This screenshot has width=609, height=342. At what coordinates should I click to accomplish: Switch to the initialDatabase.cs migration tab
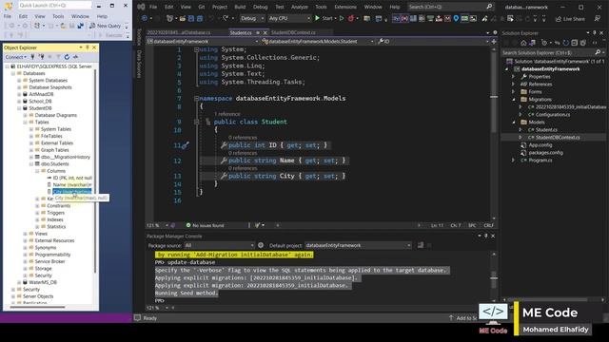(179, 32)
